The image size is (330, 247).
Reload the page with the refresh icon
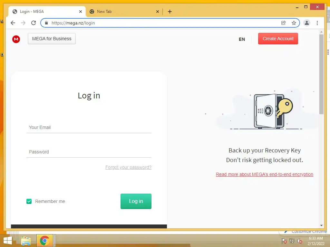click(x=34, y=23)
